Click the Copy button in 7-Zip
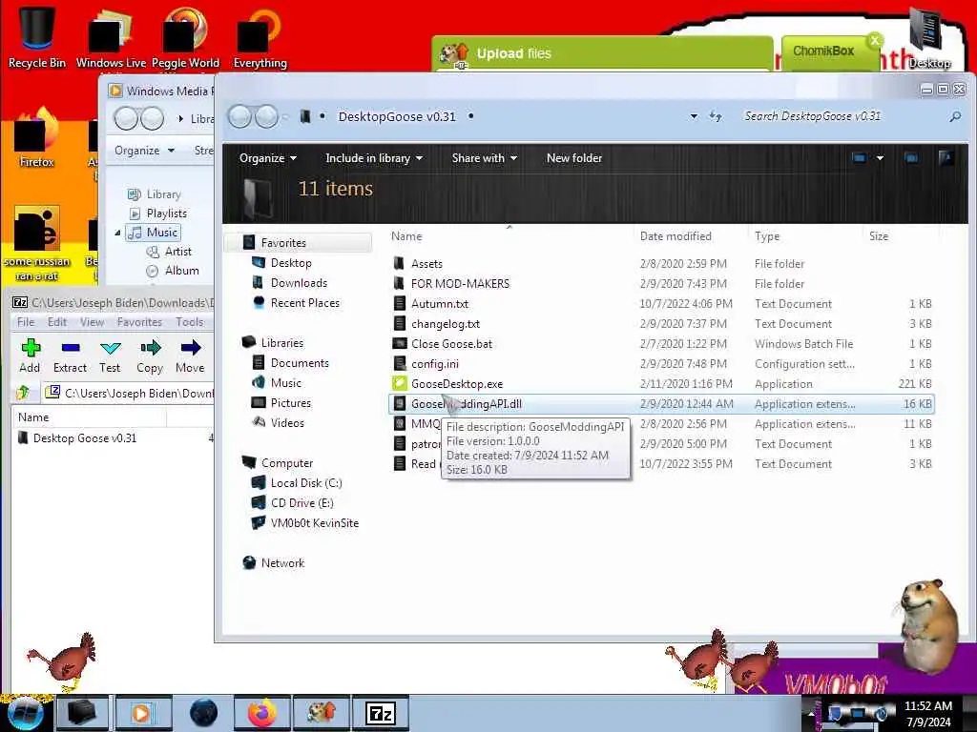Viewport: 977px width, 732px height. pos(150,356)
